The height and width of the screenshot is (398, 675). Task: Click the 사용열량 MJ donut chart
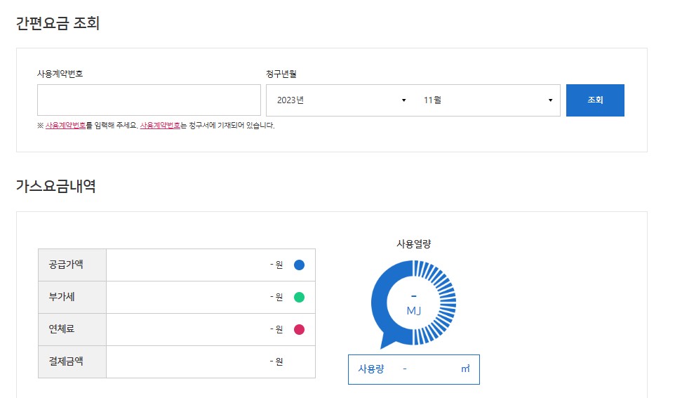pos(413,304)
